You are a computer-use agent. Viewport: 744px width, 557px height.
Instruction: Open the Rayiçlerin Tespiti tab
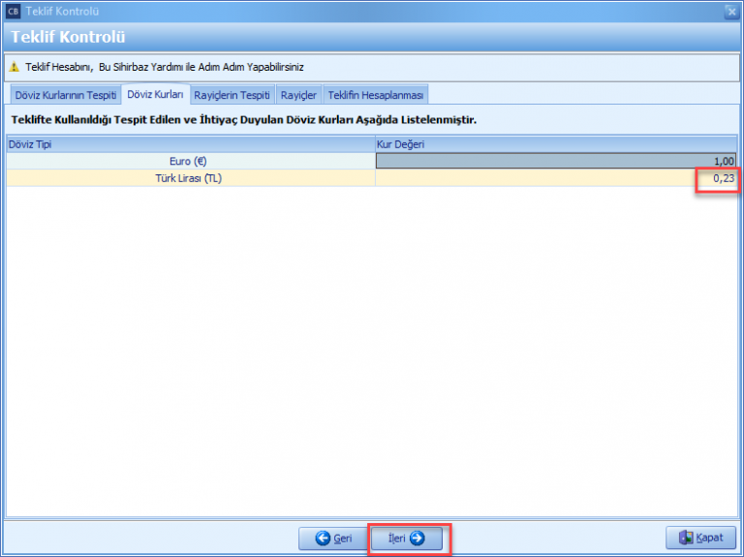232,95
